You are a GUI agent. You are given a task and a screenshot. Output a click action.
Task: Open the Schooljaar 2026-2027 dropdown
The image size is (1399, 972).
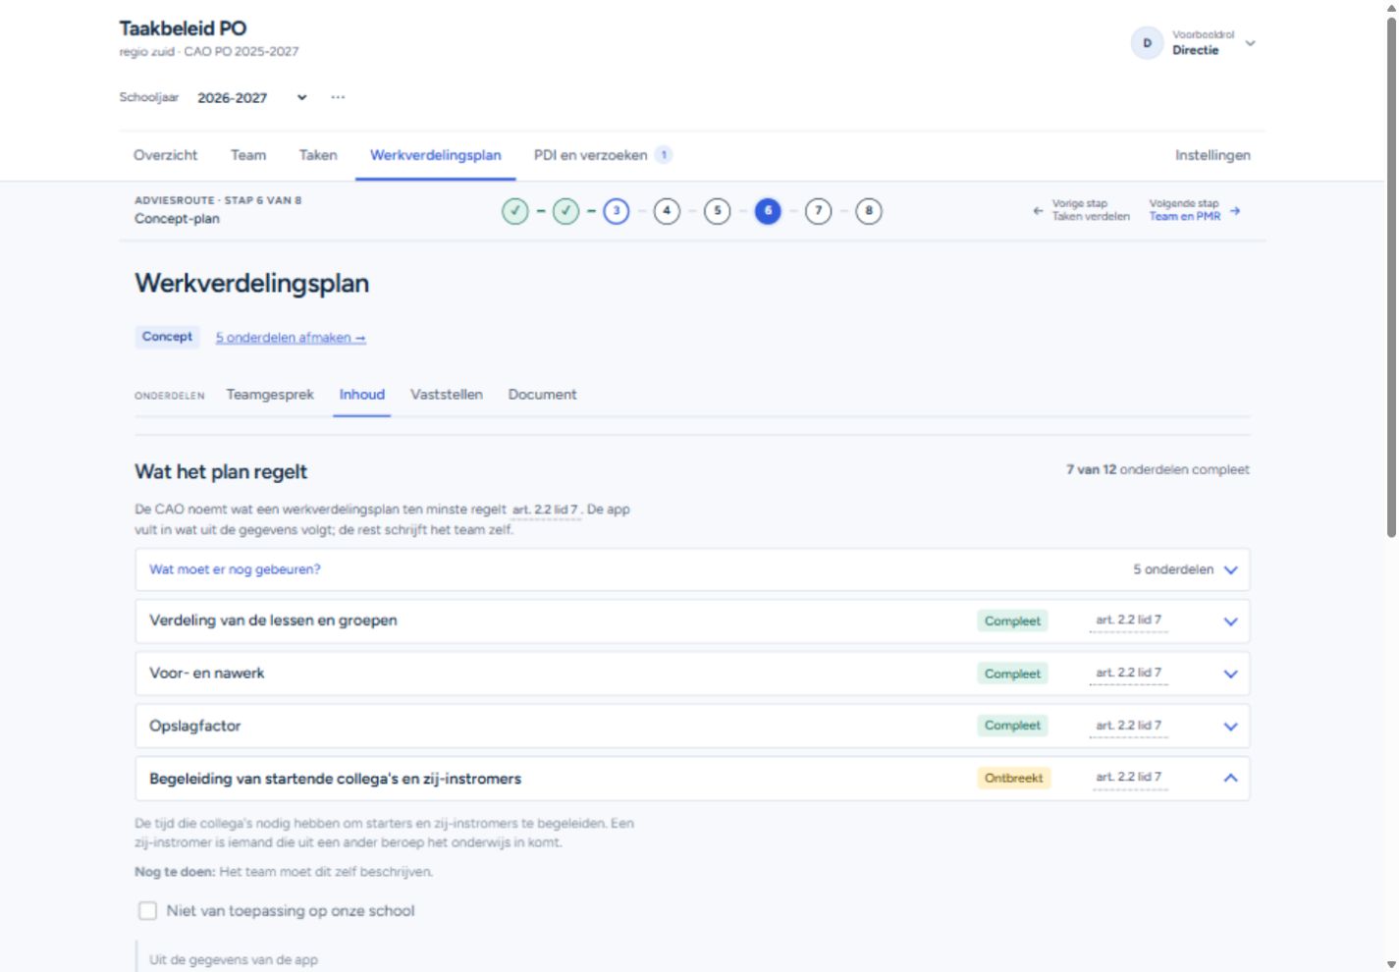point(252,97)
